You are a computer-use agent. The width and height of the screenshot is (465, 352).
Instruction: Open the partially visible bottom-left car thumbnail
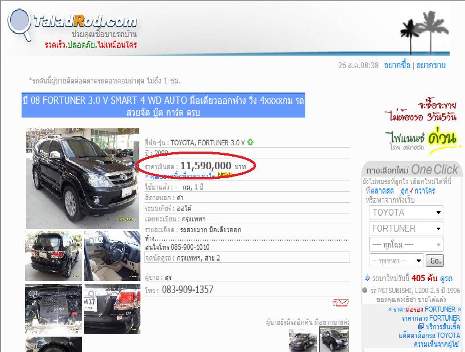(x=53, y=344)
